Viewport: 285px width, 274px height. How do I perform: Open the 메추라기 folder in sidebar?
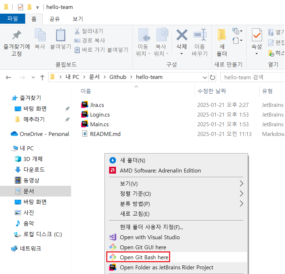pyautogui.click(x=34, y=119)
